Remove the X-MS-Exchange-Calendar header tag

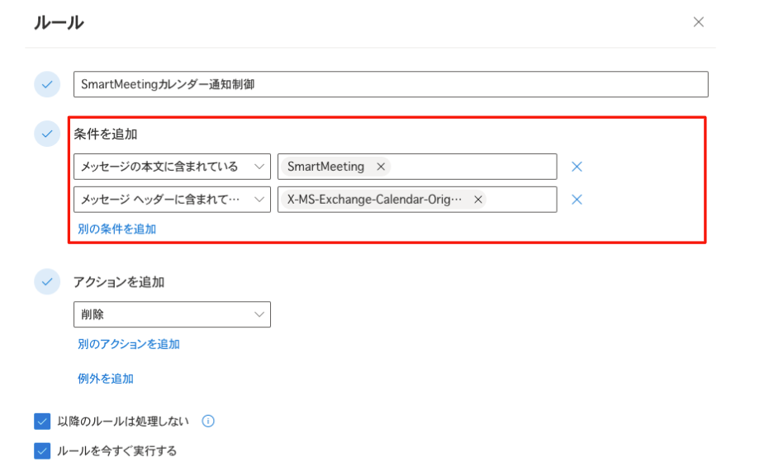477,200
